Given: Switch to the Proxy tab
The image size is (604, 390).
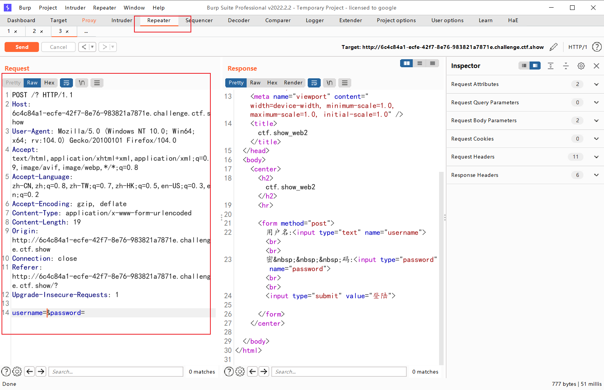Looking at the screenshot, I should point(89,20).
